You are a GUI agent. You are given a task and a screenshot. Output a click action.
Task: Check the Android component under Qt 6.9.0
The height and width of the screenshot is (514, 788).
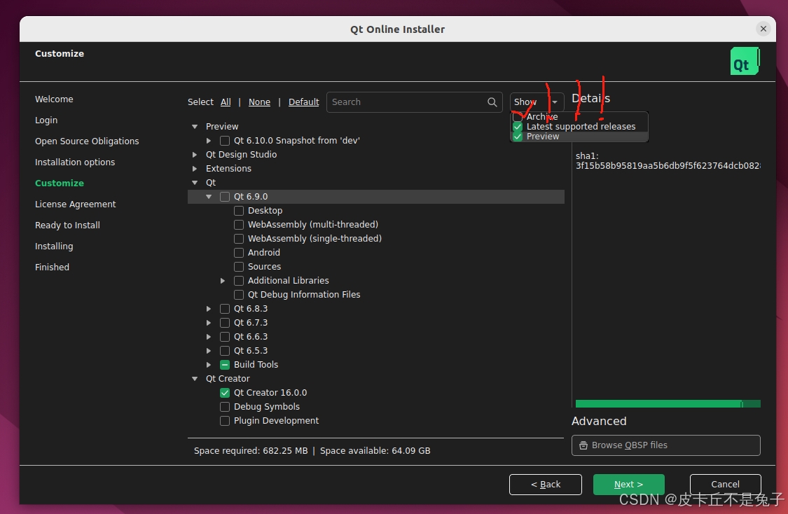239,252
